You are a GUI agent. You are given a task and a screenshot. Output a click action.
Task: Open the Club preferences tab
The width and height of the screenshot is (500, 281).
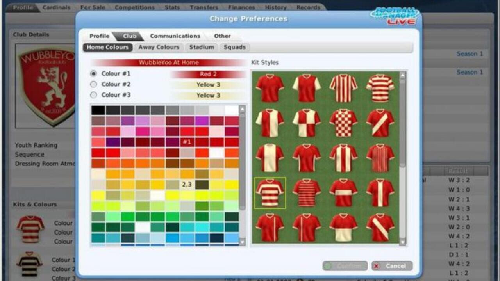(130, 36)
